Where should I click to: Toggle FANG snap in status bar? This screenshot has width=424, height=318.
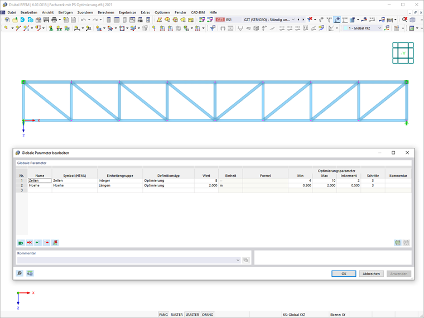(163, 315)
